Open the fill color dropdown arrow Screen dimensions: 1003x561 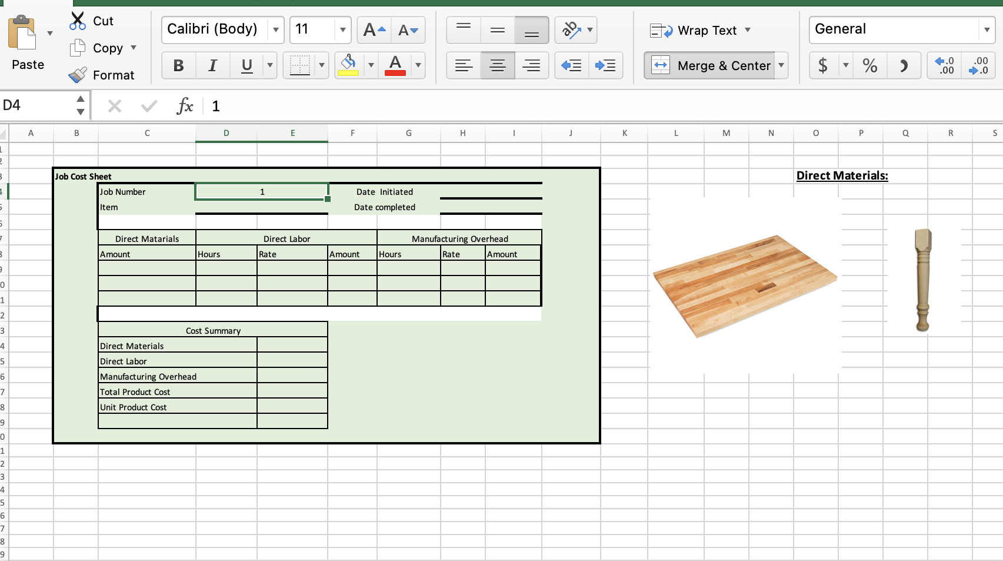[x=371, y=65]
